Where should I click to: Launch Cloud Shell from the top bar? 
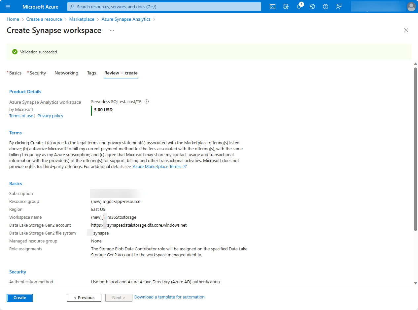click(x=272, y=6)
